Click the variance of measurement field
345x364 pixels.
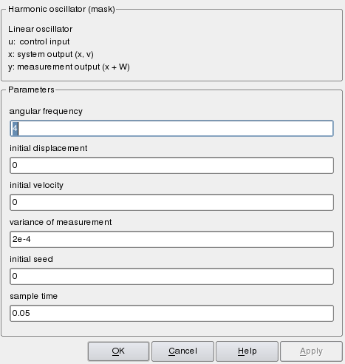coord(171,239)
